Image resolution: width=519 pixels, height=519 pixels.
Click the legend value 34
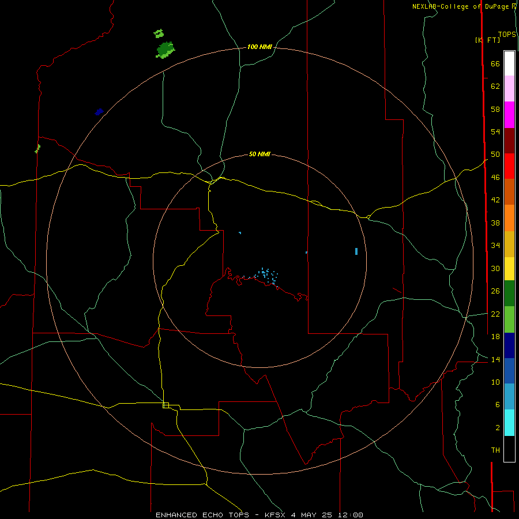[495, 246]
